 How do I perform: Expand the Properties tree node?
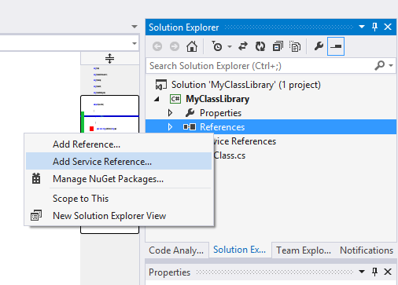170,113
